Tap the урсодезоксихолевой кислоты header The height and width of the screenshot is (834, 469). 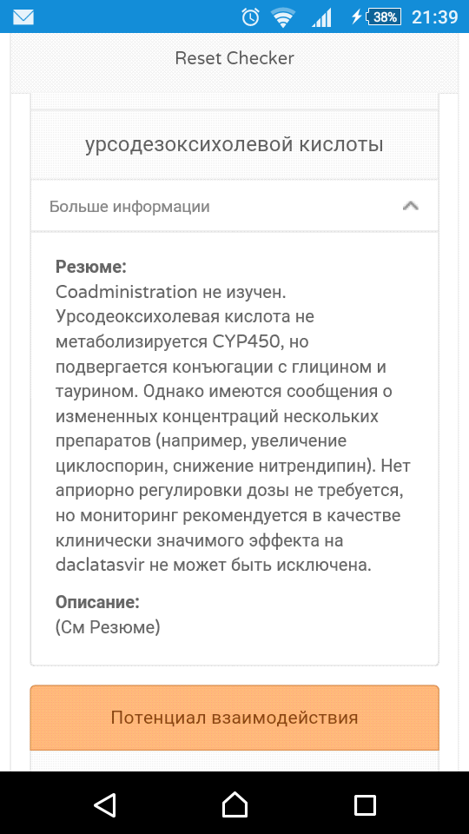[x=234, y=145]
